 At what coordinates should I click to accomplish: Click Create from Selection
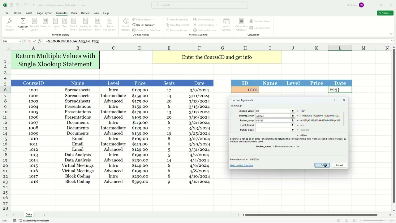pos(146,30)
